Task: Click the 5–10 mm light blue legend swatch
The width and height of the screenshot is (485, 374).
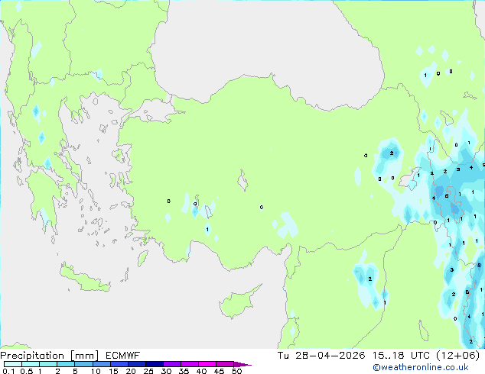Action: click(83, 364)
